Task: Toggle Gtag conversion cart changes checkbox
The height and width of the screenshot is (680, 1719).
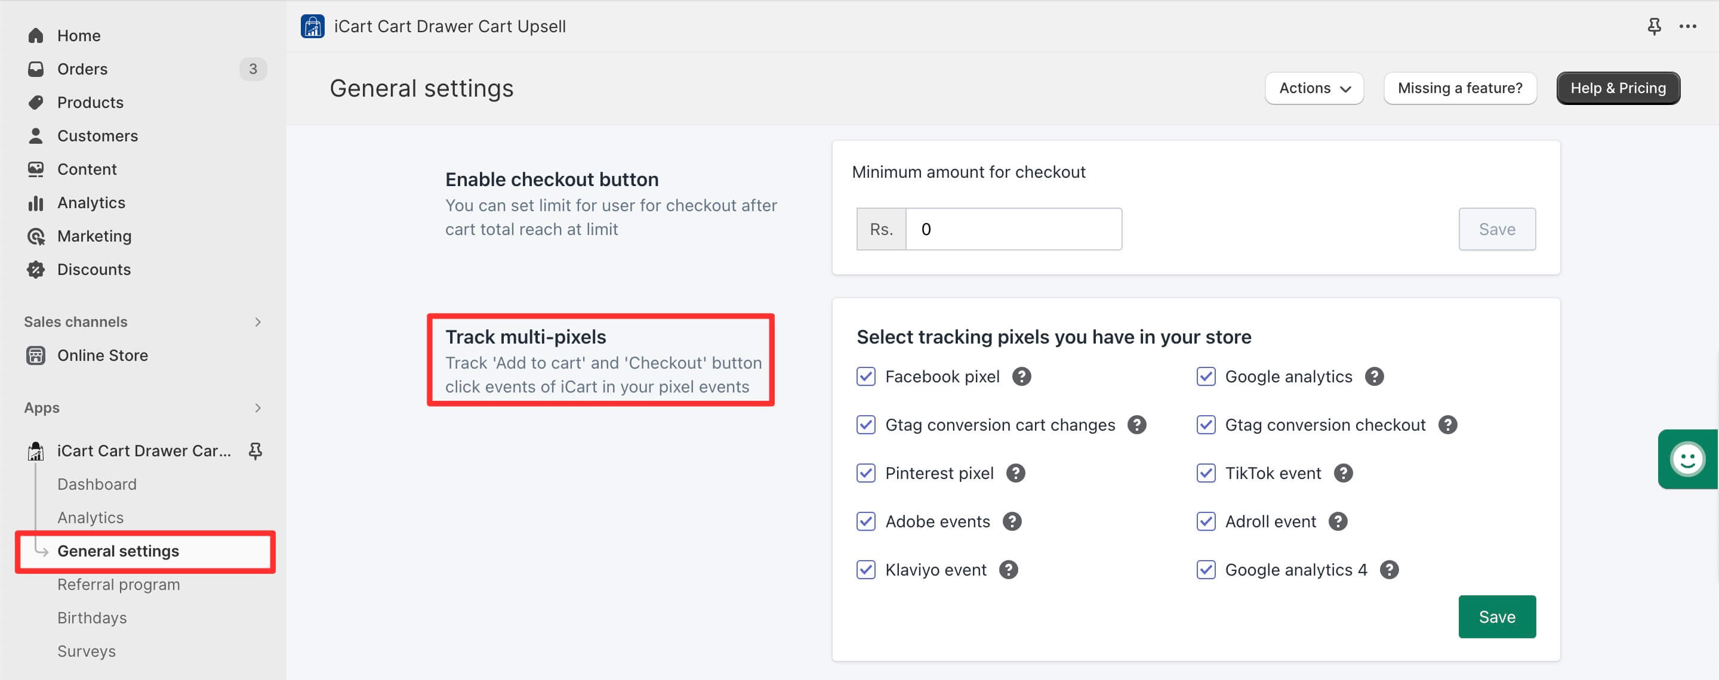Action: coord(866,425)
